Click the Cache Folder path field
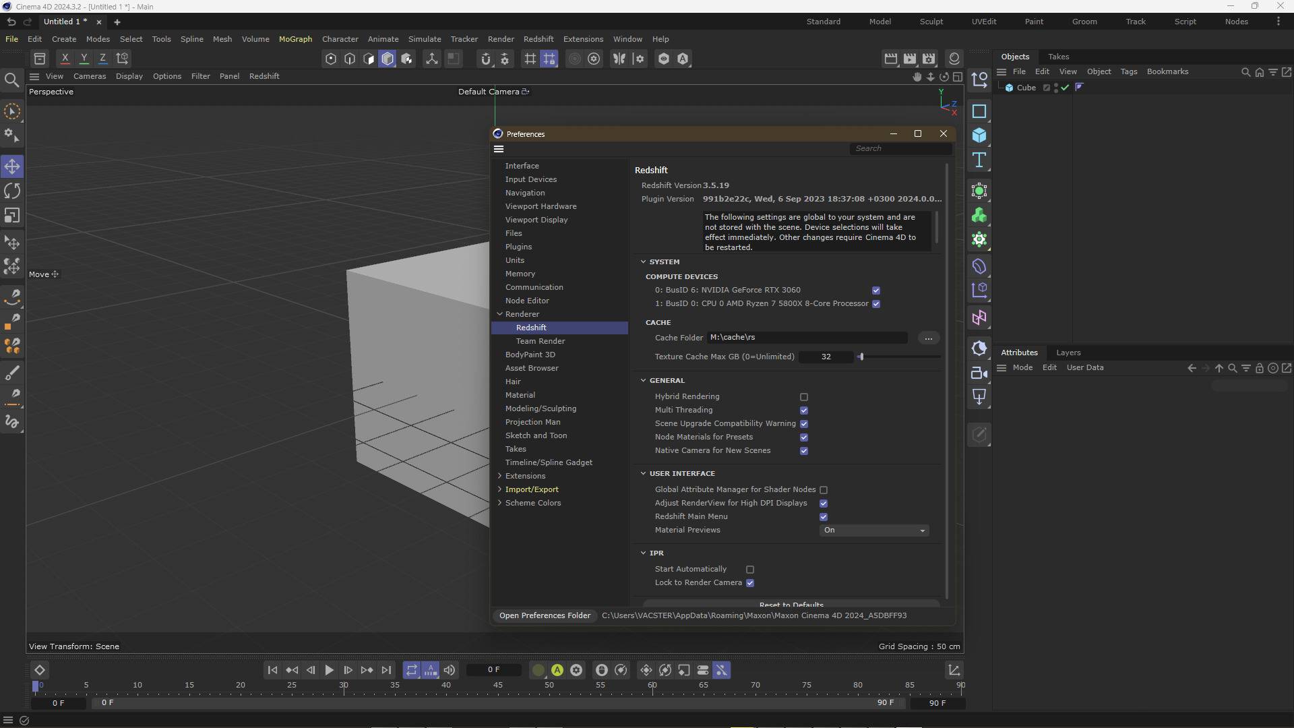This screenshot has height=728, width=1294. click(x=807, y=338)
